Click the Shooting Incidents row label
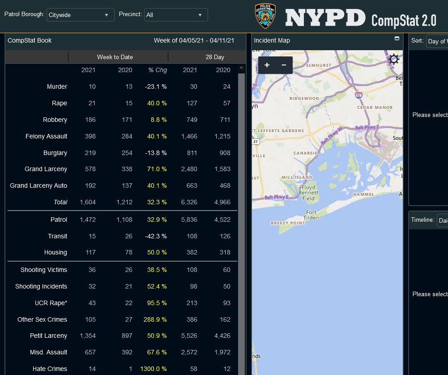448x375 pixels. pyautogui.click(x=41, y=286)
